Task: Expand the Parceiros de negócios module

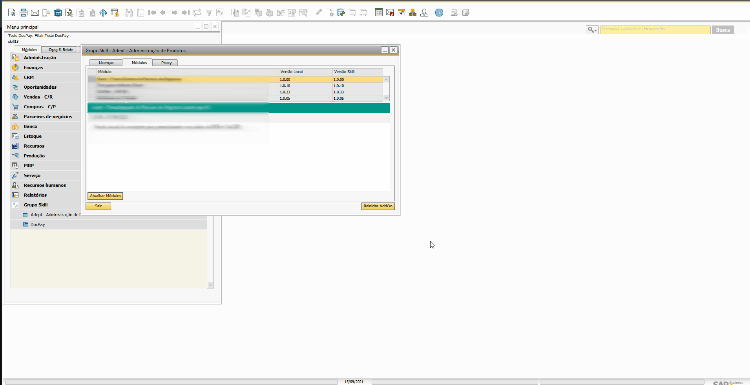Action: pyautogui.click(x=48, y=117)
